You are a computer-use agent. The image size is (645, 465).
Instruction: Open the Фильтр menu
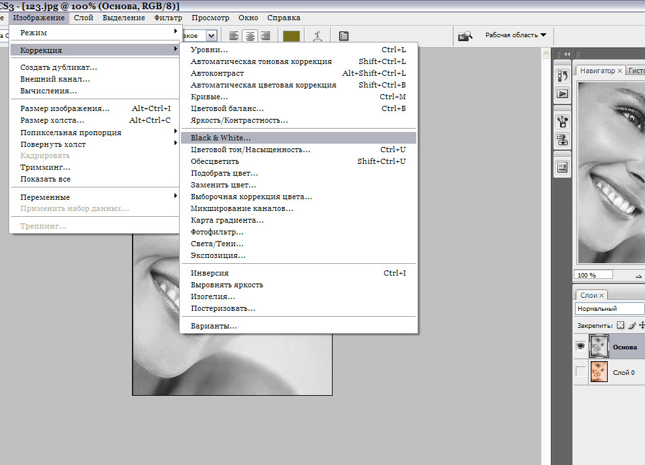(x=168, y=18)
